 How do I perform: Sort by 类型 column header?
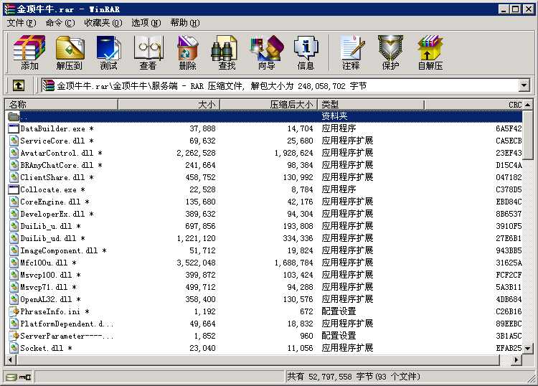coord(371,104)
